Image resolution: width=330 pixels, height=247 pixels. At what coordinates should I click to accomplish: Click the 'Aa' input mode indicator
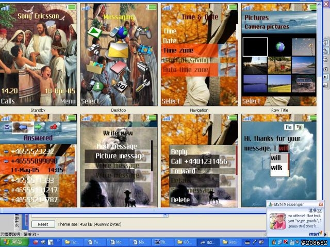pyautogui.click(x=289, y=127)
